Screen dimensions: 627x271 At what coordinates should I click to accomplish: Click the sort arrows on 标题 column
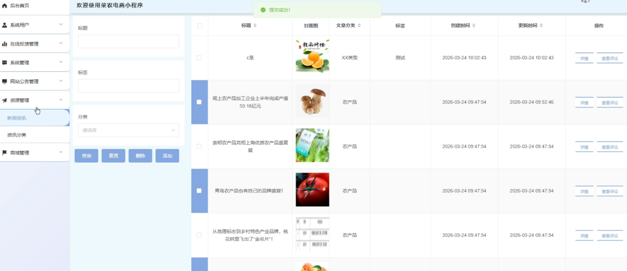255,26
